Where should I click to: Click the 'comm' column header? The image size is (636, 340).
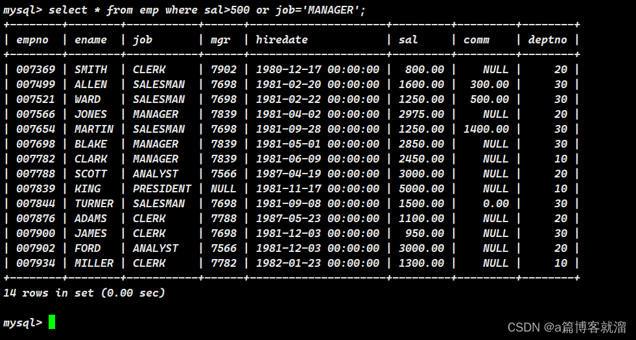[477, 40]
